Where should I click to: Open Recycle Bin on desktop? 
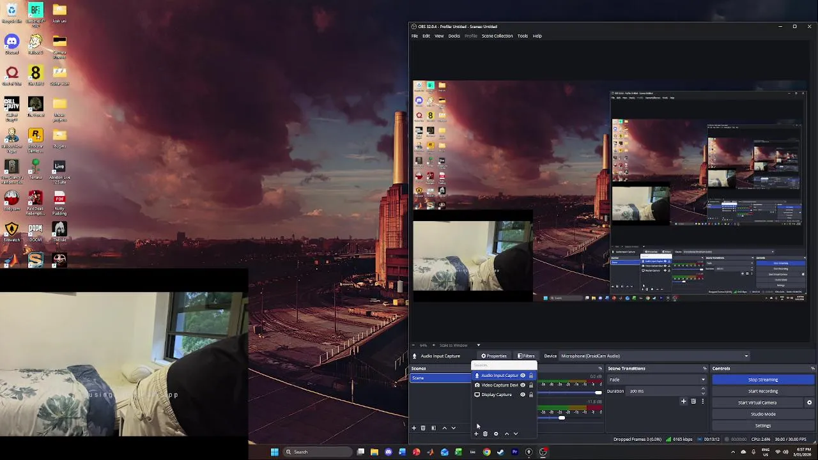pyautogui.click(x=12, y=13)
